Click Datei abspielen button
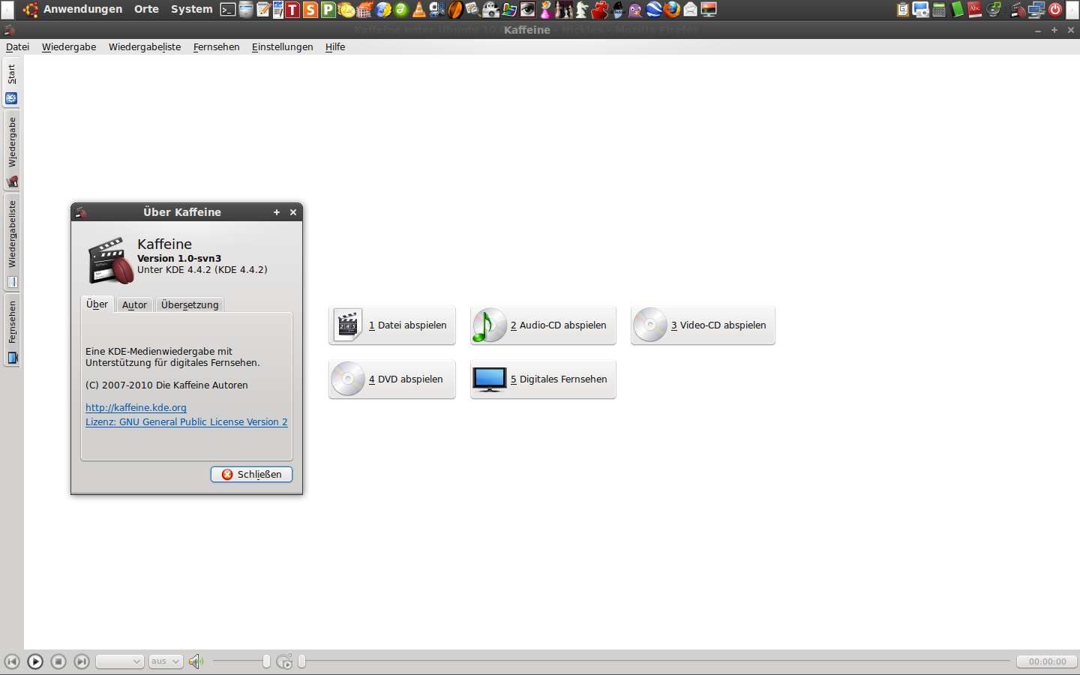The image size is (1080, 675). 392,325
